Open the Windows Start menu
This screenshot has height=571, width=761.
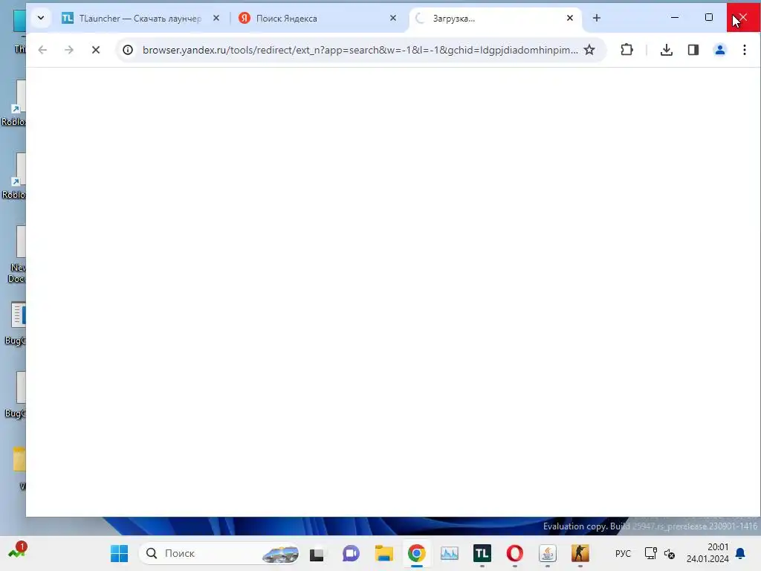coord(120,553)
